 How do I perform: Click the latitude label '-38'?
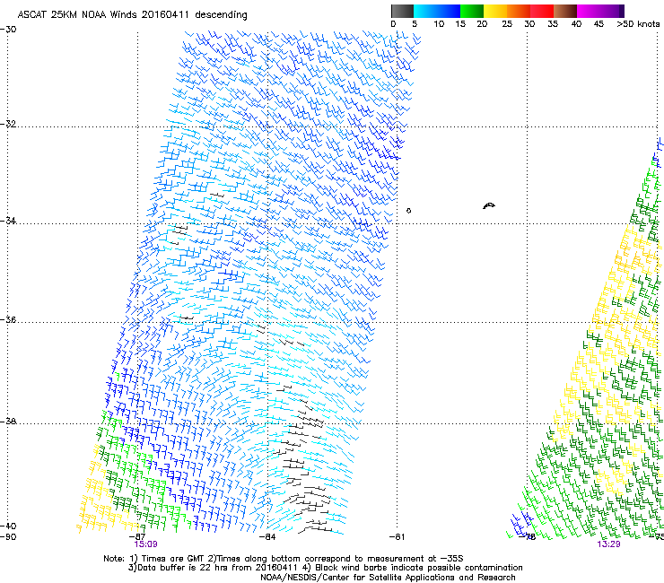[x=8, y=422]
